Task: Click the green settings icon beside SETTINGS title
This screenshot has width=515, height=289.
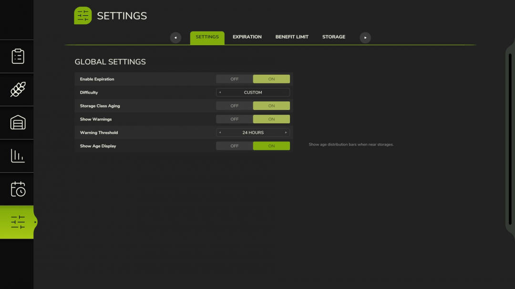Action: tap(82, 15)
